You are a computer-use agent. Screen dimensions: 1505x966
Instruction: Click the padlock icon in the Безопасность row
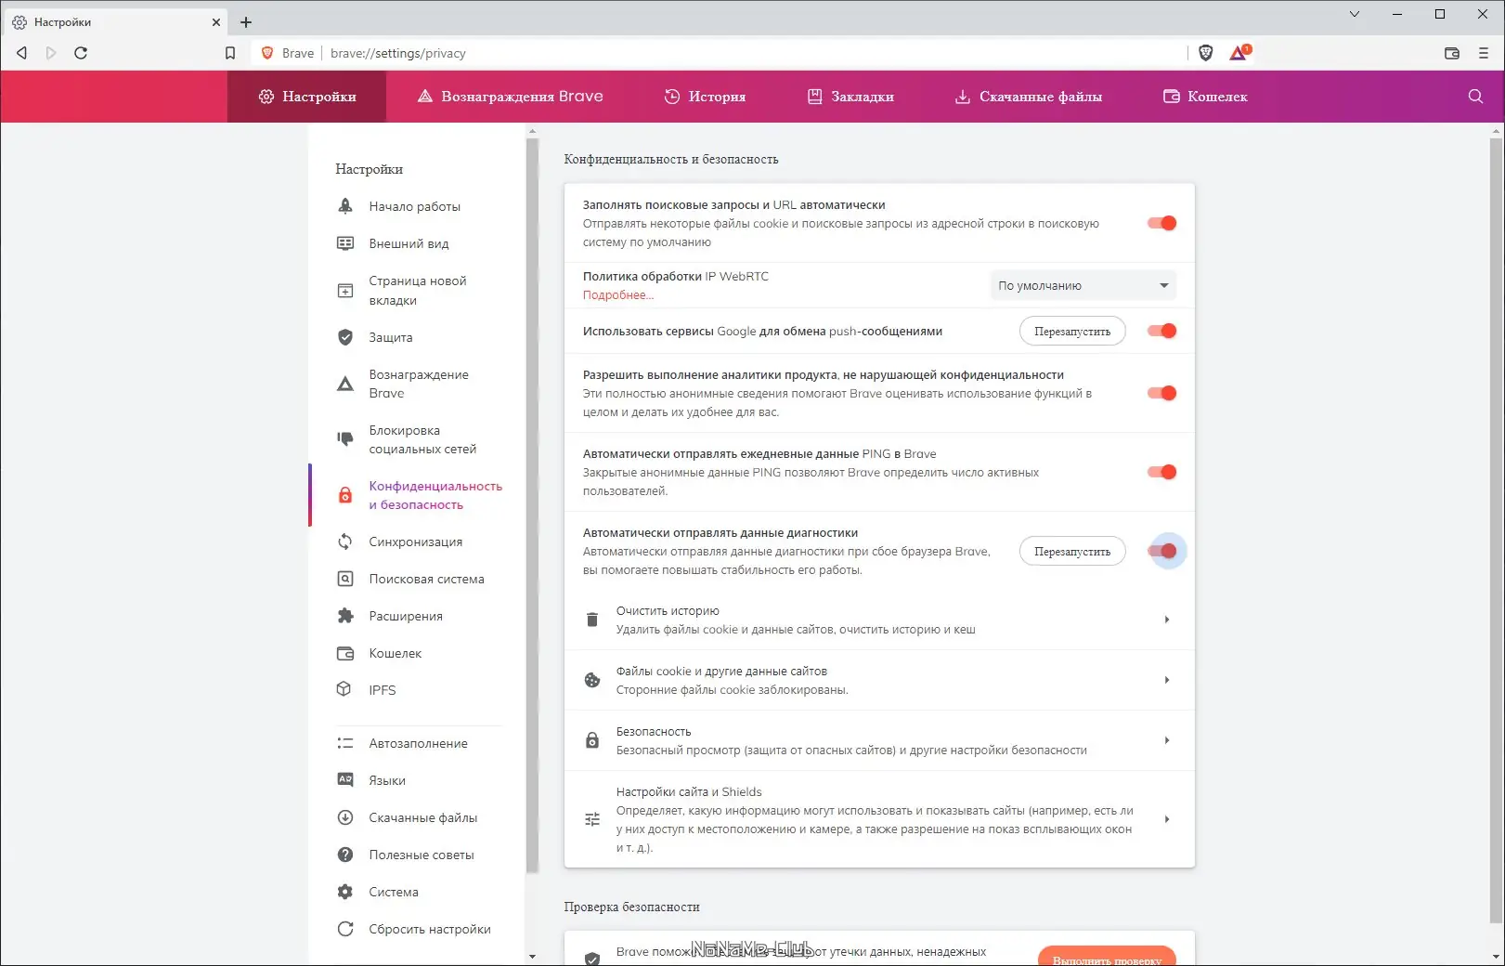coord(592,740)
